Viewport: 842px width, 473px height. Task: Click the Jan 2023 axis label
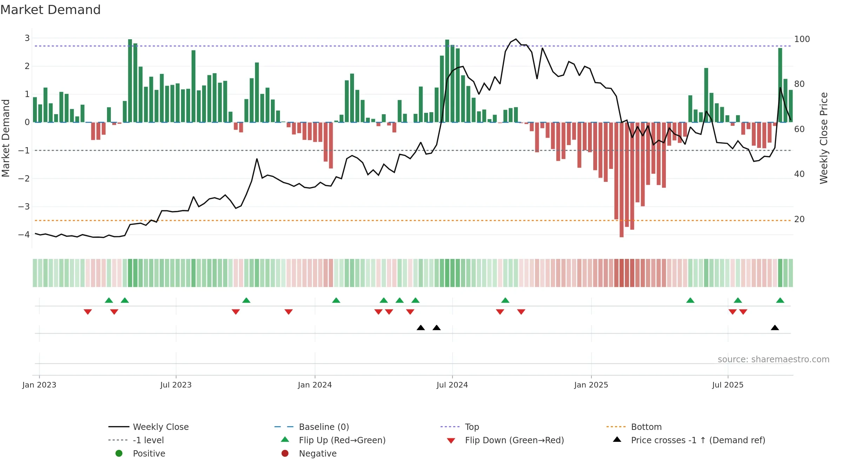click(x=39, y=385)
